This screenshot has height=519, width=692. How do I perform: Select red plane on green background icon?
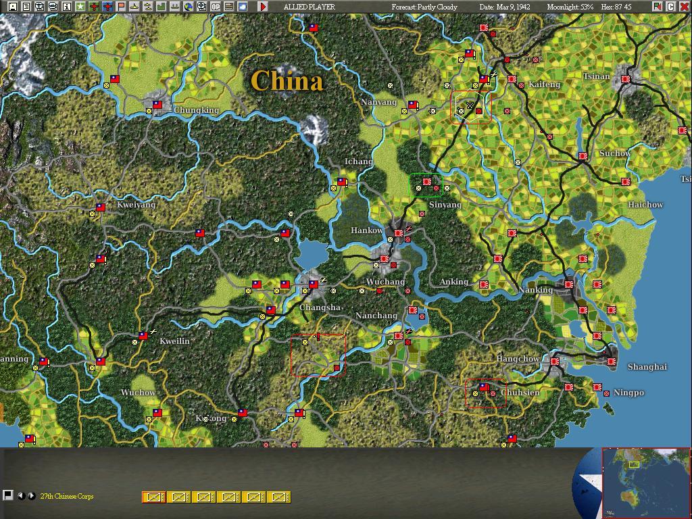94,6
